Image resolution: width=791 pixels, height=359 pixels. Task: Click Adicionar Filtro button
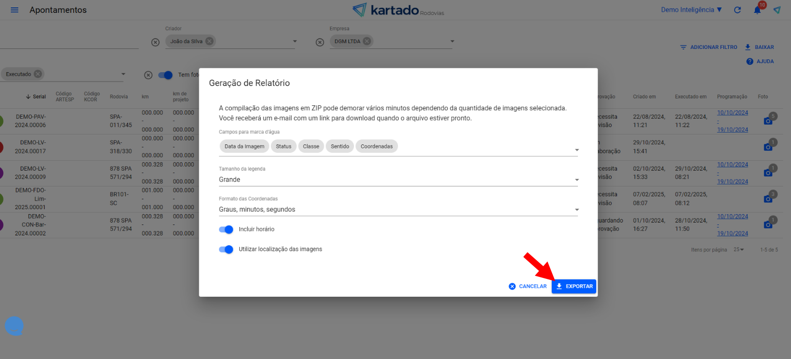[708, 47]
